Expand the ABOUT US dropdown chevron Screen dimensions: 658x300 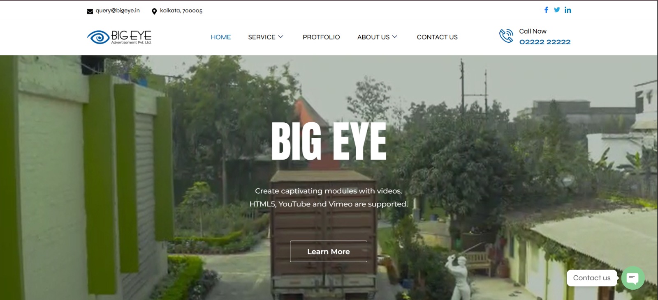click(395, 37)
